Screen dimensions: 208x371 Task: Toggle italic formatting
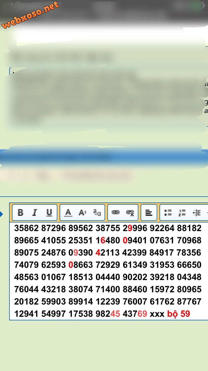[x=34, y=213]
